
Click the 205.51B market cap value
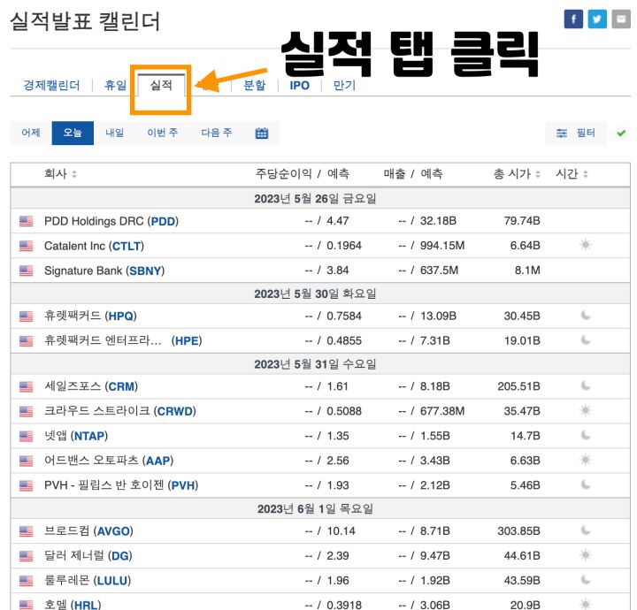pos(518,386)
